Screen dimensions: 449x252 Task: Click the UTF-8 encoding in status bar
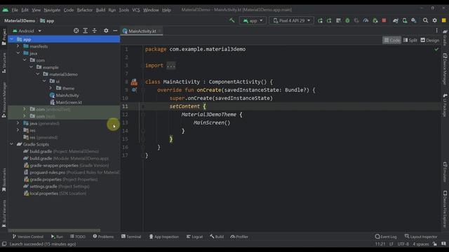click(x=403, y=244)
